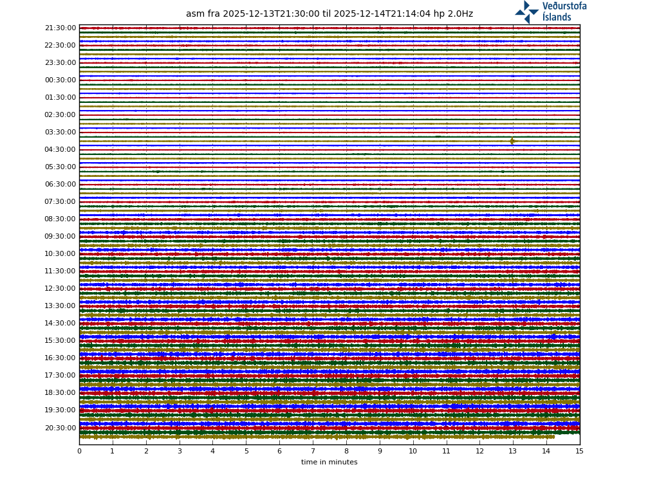Click the 7 tick on the minutes axis
Image resolution: width=659 pixels, height=494 pixels.
pos(313,452)
